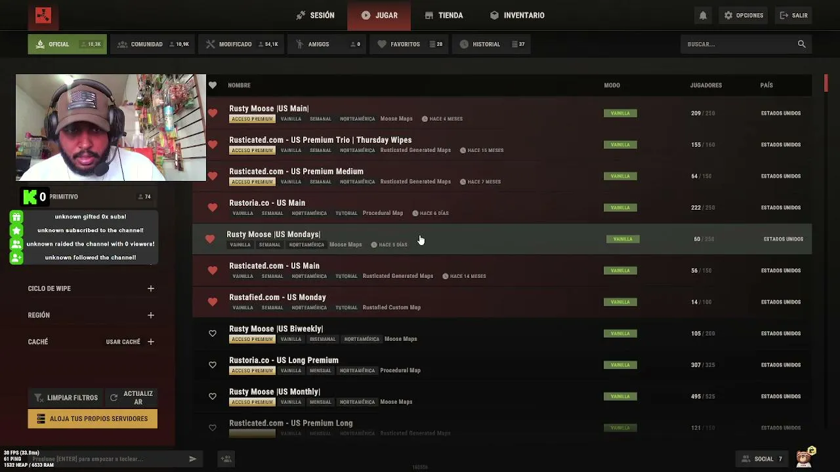Viewport: 840px width, 472px height.
Task: Select Rustoria.co - US Long Premium server
Action: (x=502, y=365)
